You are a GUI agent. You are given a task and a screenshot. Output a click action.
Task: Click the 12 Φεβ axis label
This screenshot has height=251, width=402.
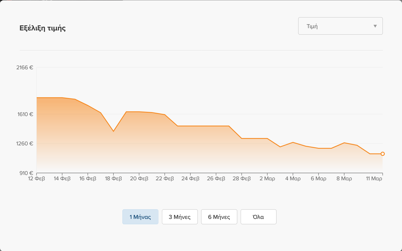coord(36,179)
